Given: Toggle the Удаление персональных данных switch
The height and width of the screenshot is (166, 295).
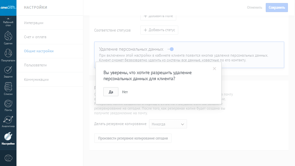Looking at the screenshot, I should [171, 49].
